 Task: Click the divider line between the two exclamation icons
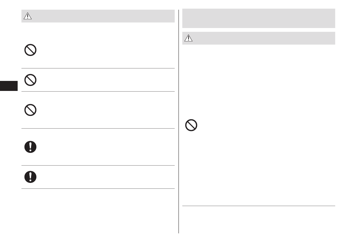click(98, 165)
